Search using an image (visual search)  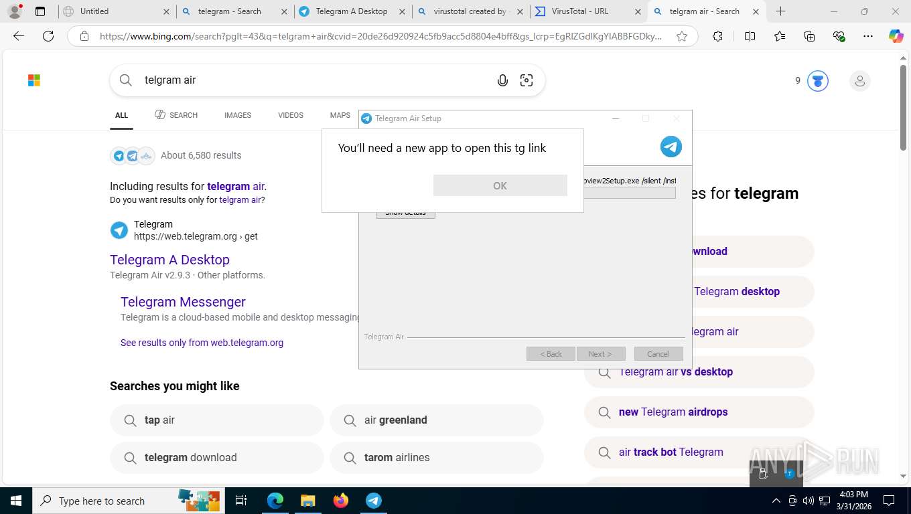click(527, 80)
